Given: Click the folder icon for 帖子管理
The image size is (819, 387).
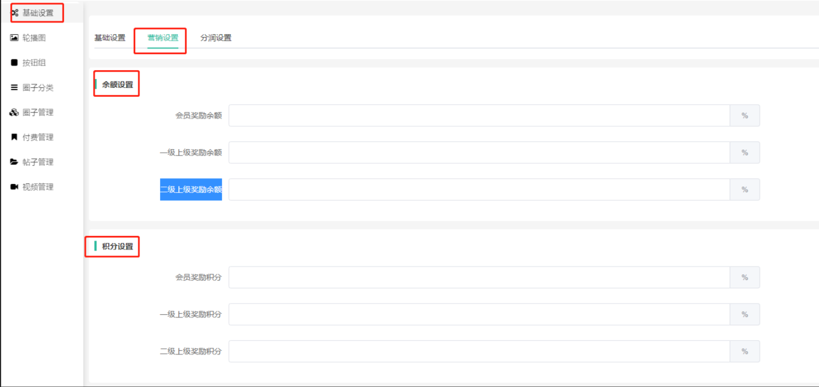Looking at the screenshot, I should click(x=15, y=162).
